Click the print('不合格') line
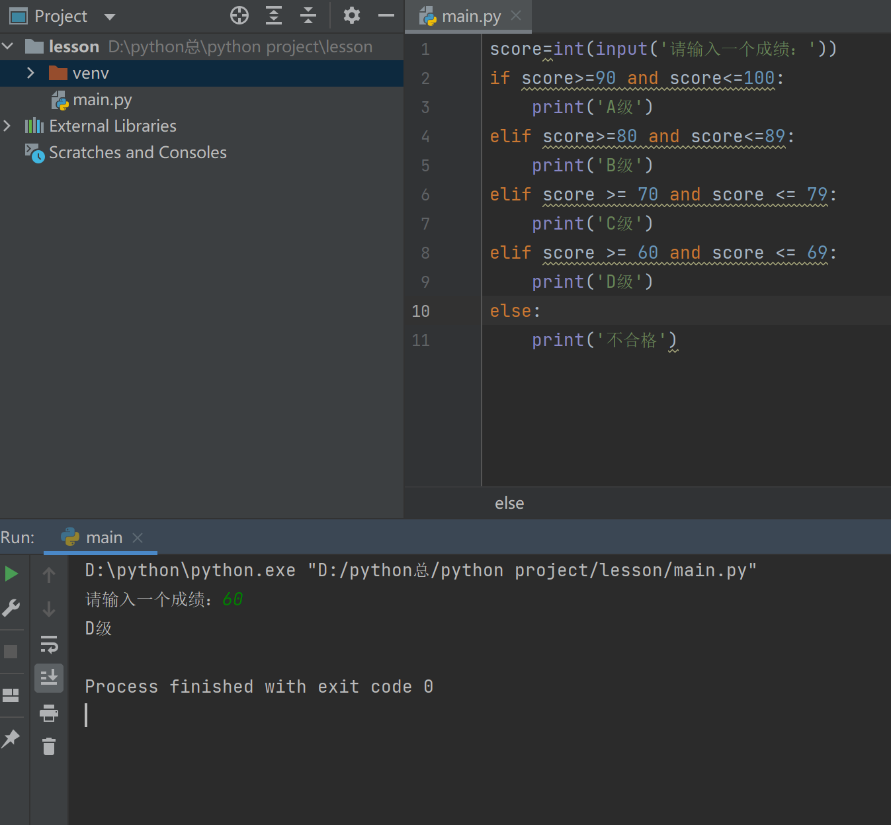This screenshot has width=891, height=825. coord(605,340)
